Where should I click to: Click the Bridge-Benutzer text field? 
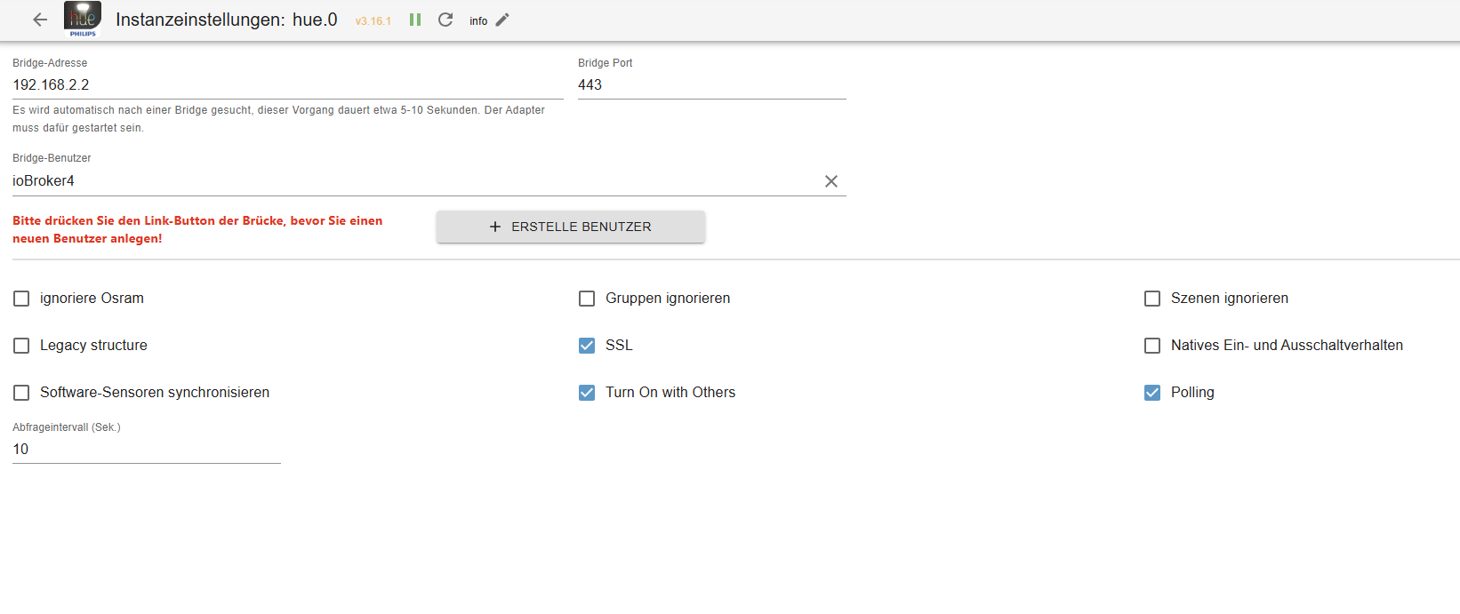click(x=413, y=181)
